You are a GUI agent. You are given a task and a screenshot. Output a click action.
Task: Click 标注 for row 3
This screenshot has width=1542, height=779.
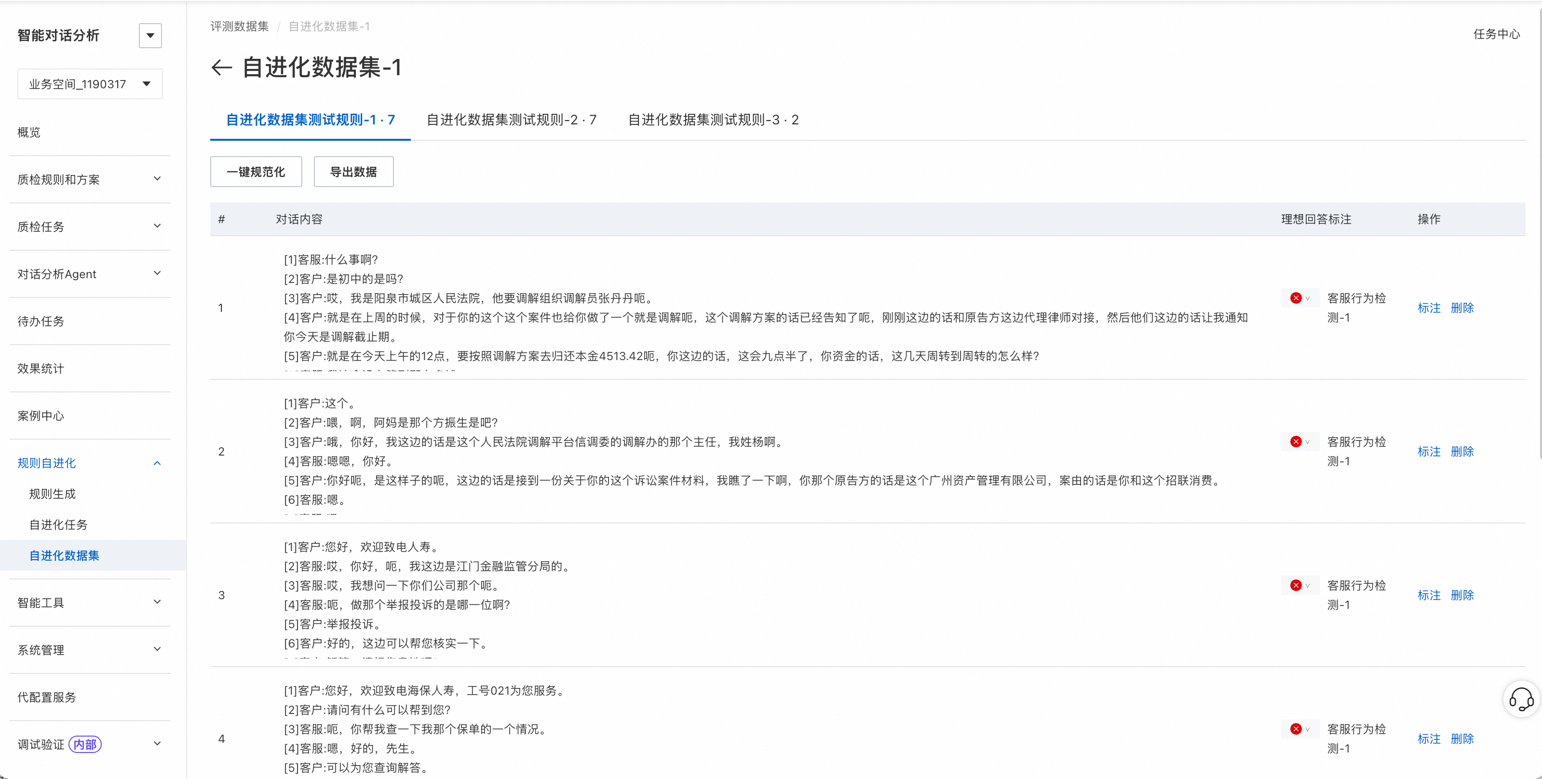point(1429,595)
